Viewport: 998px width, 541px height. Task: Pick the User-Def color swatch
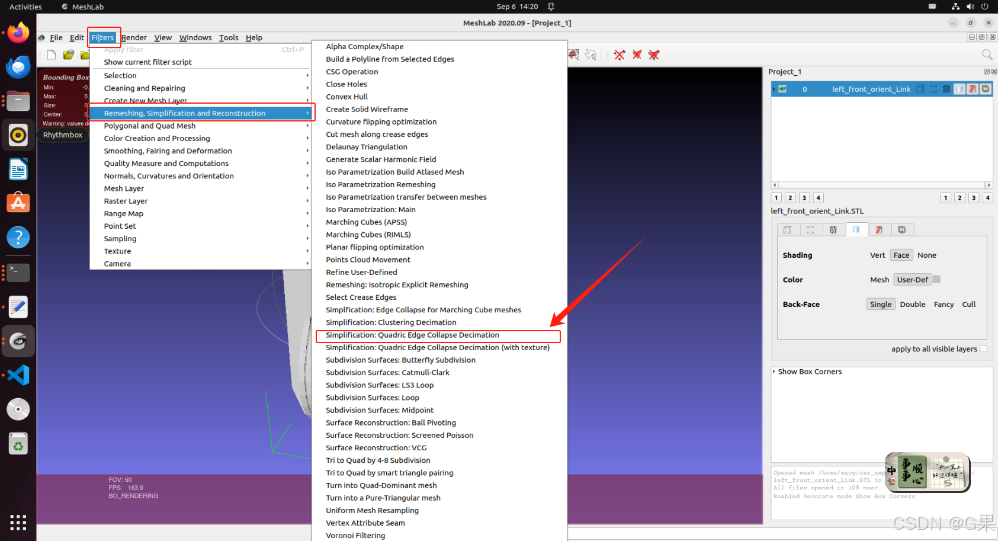936,279
